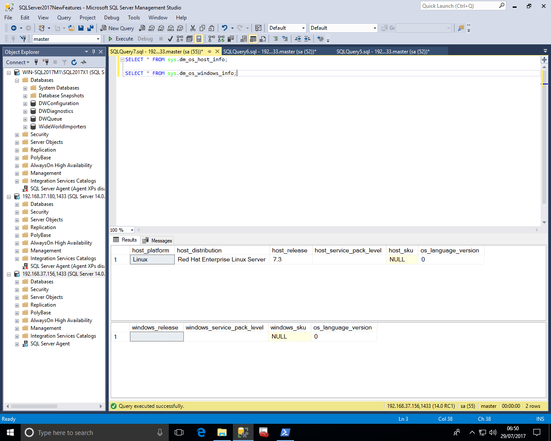This screenshot has width=551, height=441.
Task: Open the master database dropdown
Action: (98, 39)
